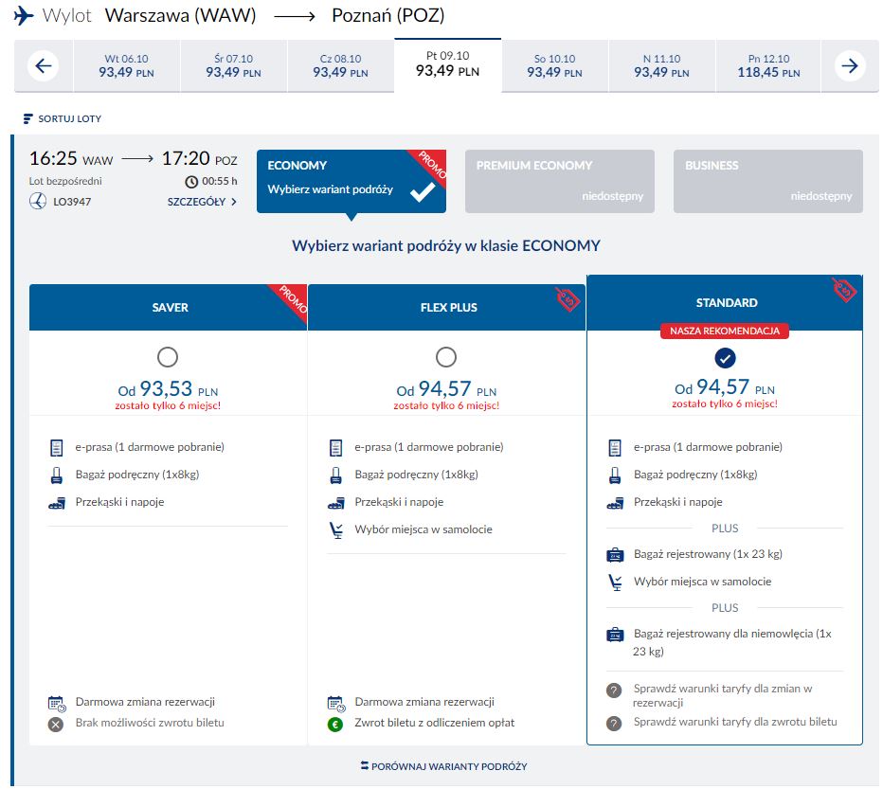Select the So 10.10 date tab
Image resolution: width=883 pixels, height=789 pixels.
click(x=554, y=66)
